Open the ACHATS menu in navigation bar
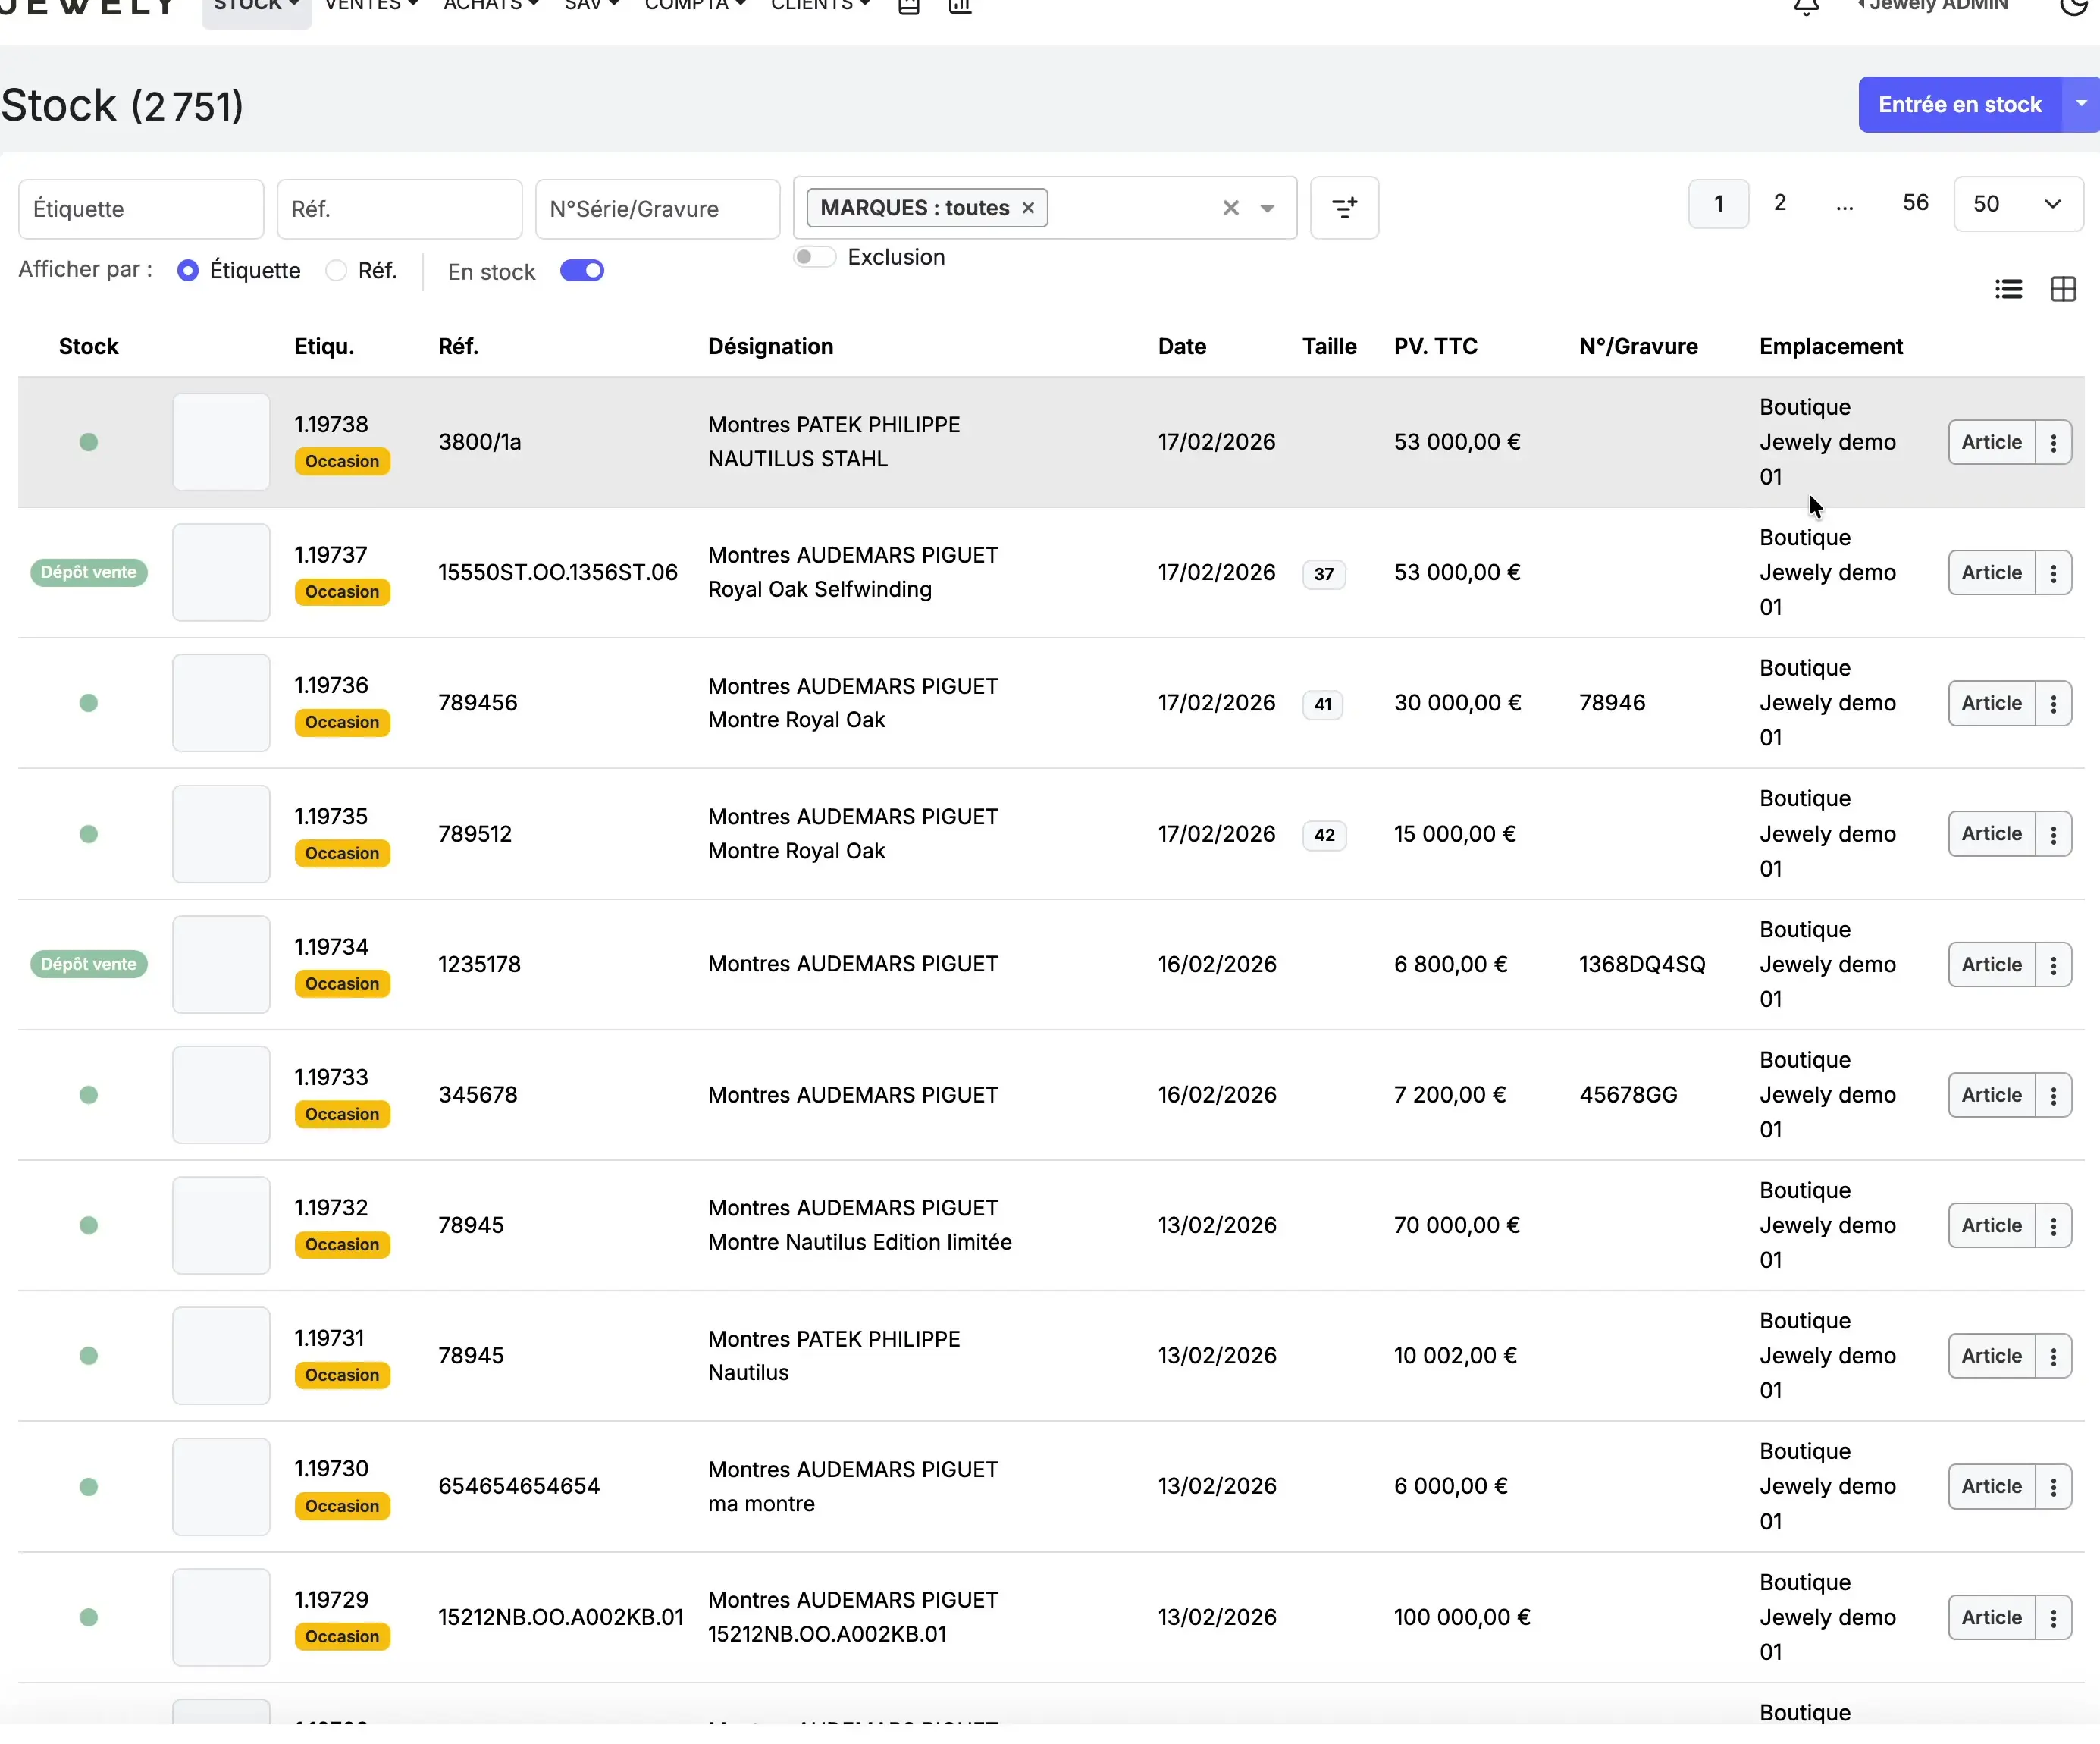2100x1744 pixels. pos(491,5)
